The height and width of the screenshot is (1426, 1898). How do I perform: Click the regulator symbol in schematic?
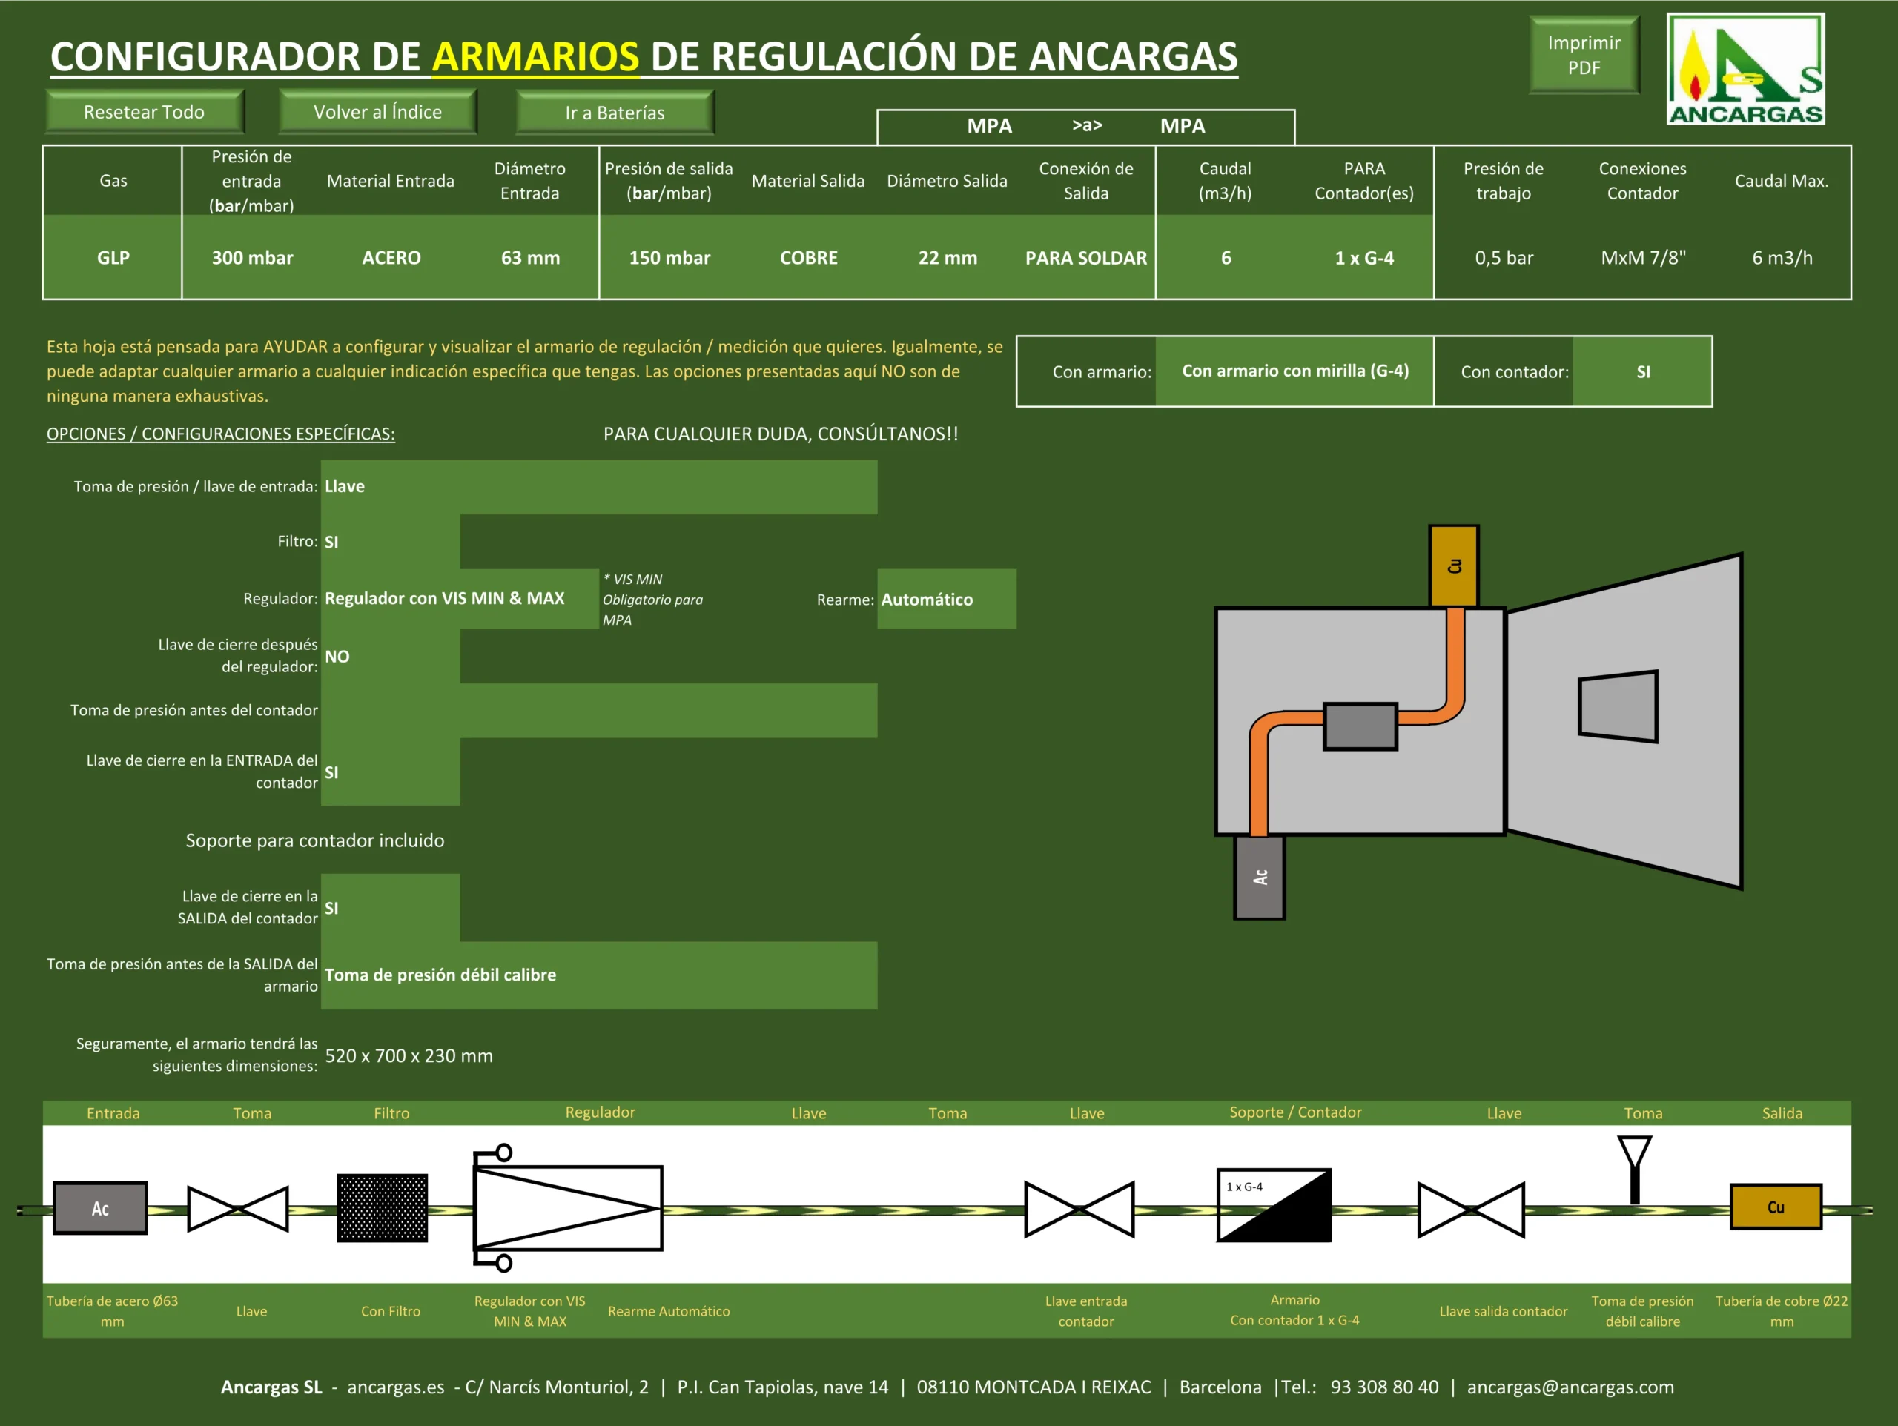567,1207
